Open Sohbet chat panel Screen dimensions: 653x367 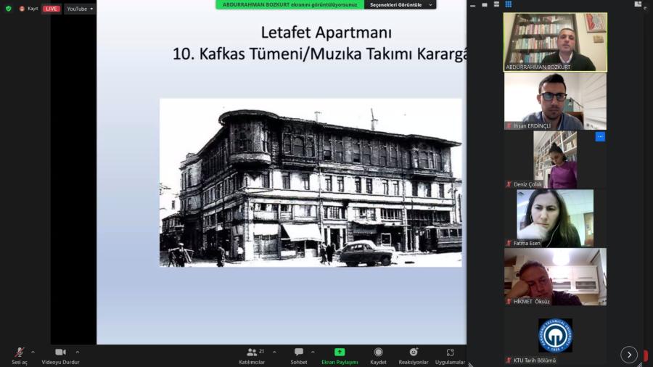pos(299,356)
